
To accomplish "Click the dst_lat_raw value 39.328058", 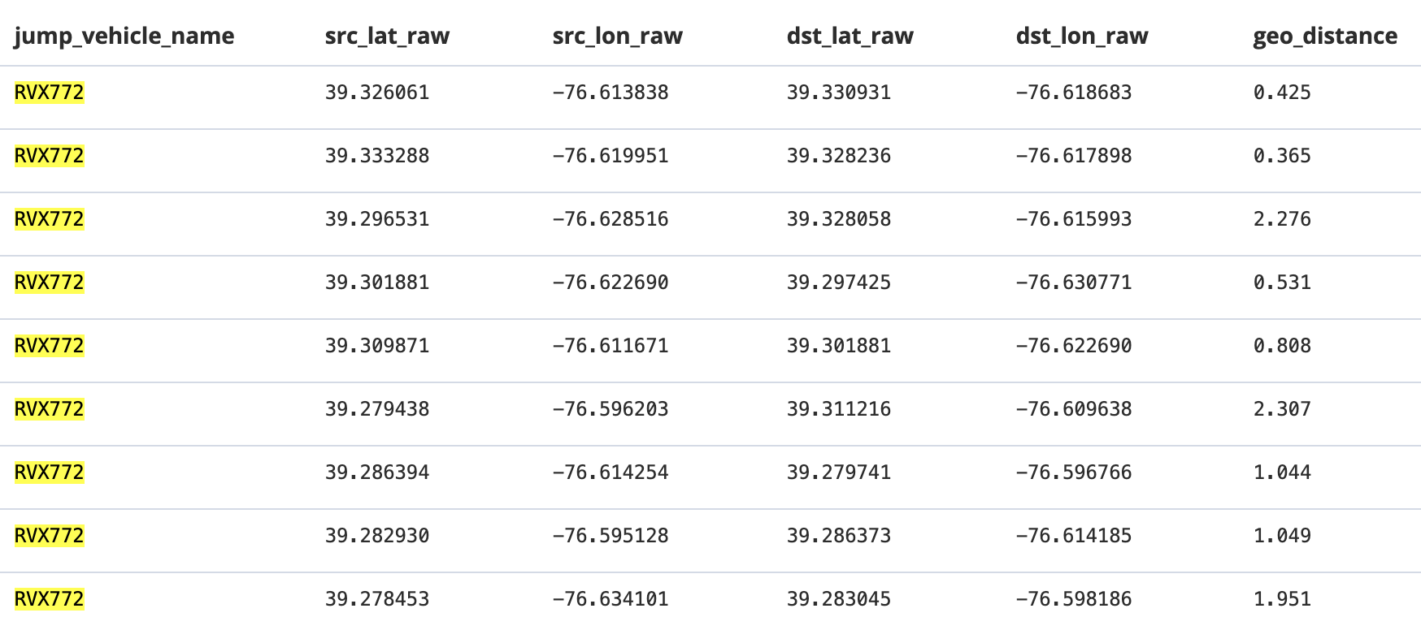I will (x=839, y=219).
